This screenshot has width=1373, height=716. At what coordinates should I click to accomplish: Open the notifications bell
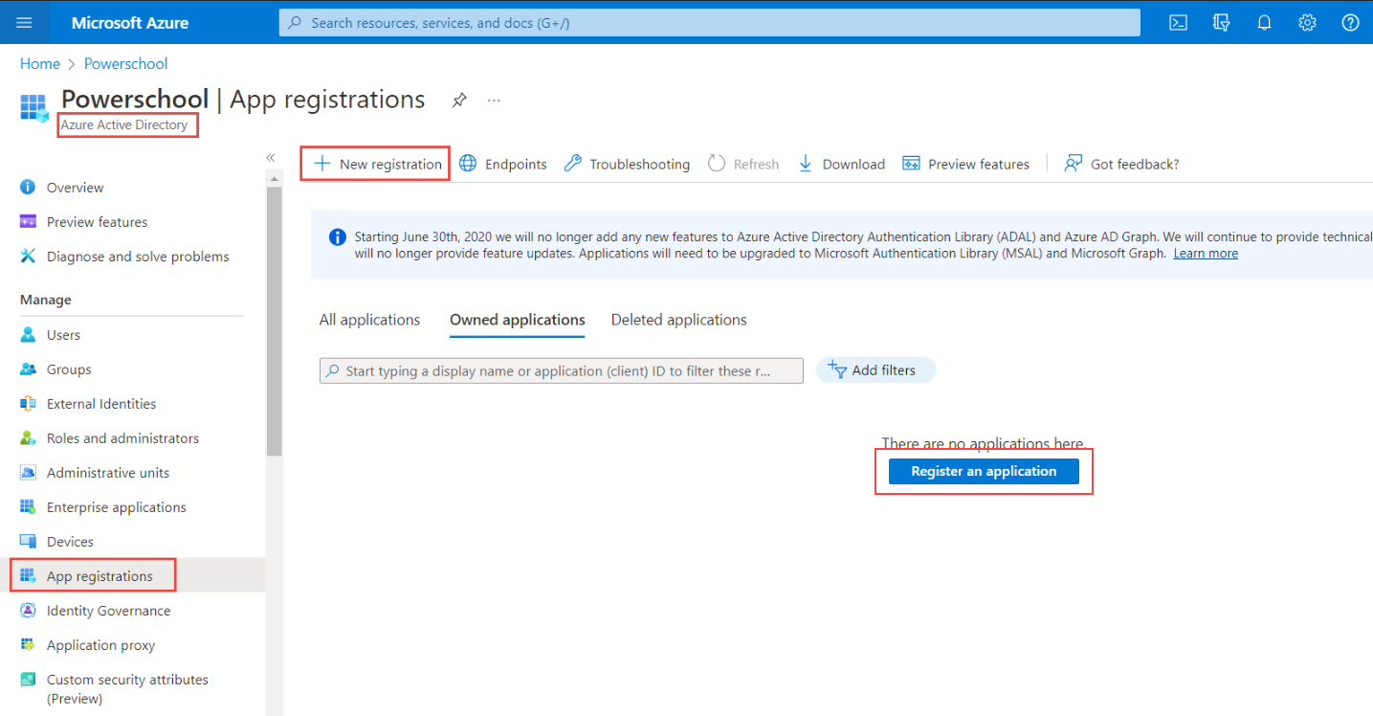1264,23
